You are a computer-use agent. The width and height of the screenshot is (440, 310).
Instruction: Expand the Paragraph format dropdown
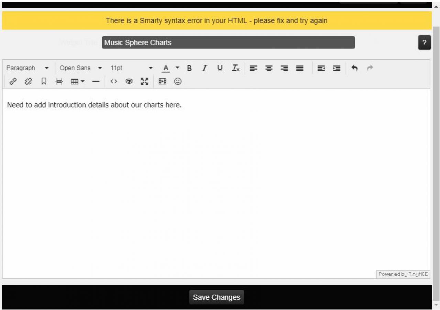27,68
